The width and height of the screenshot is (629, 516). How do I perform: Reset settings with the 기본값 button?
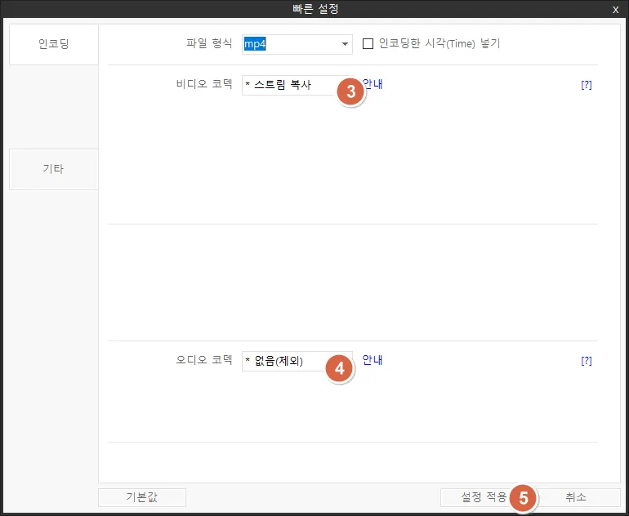[142, 497]
